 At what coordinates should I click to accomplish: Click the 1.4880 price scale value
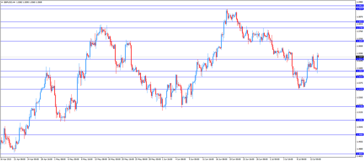pos(359,149)
